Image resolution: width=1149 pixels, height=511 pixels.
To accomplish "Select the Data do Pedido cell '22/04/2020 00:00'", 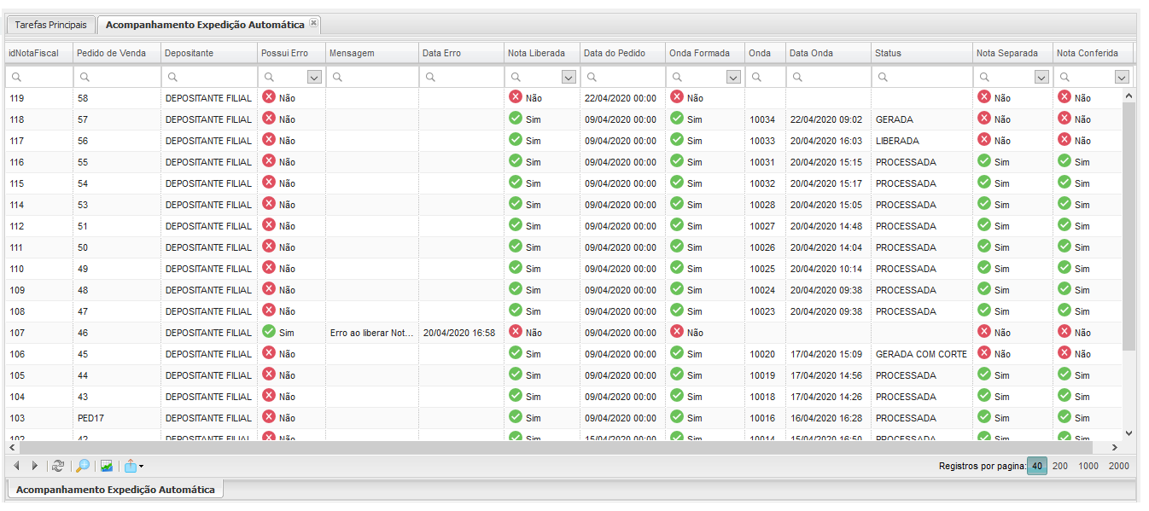I will (622, 98).
